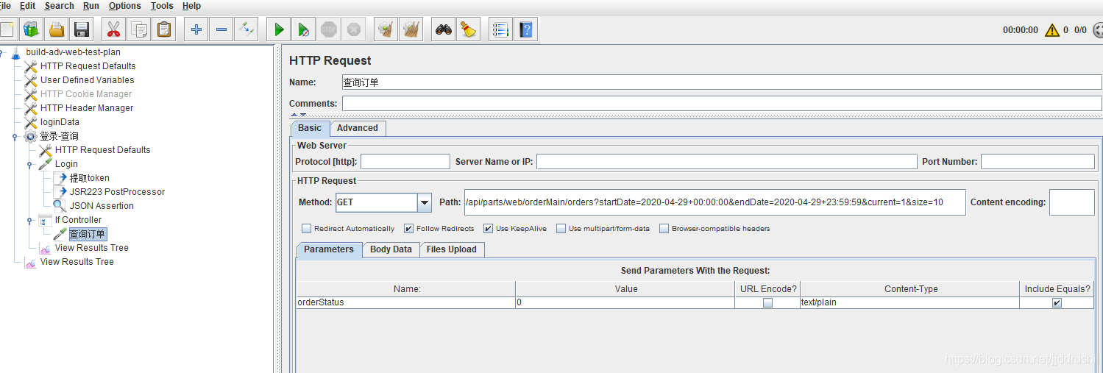Switch to the Advanced tab
This screenshot has height=373, width=1103.
358,128
